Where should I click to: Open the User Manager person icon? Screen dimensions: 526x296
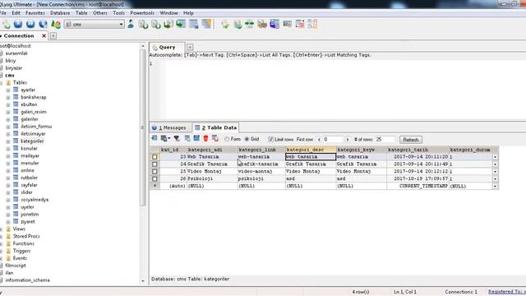pyautogui.click(x=131, y=24)
